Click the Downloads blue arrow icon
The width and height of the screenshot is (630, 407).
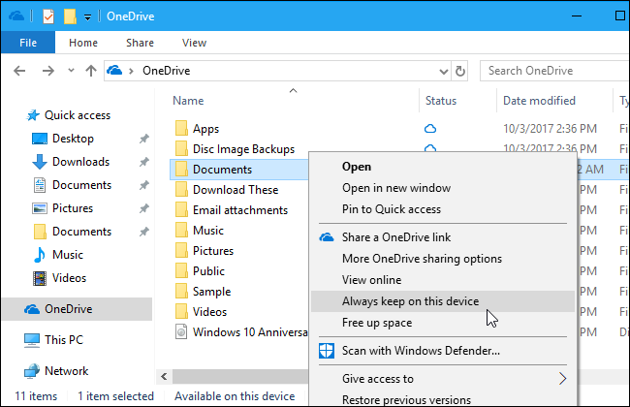click(x=39, y=162)
